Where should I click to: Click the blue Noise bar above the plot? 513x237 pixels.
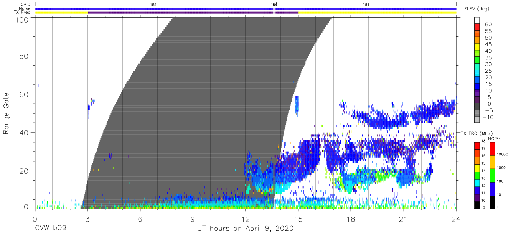tap(246, 8)
